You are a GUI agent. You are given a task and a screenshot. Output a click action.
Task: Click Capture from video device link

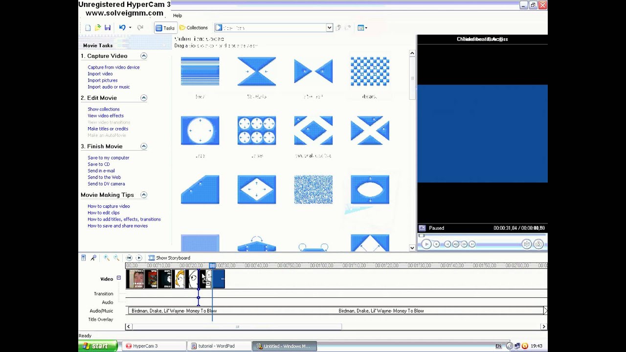click(113, 67)
